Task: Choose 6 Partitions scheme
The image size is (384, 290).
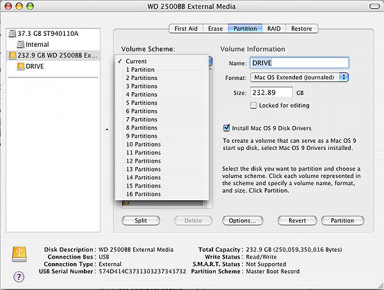Action: [x=162, y=111]
